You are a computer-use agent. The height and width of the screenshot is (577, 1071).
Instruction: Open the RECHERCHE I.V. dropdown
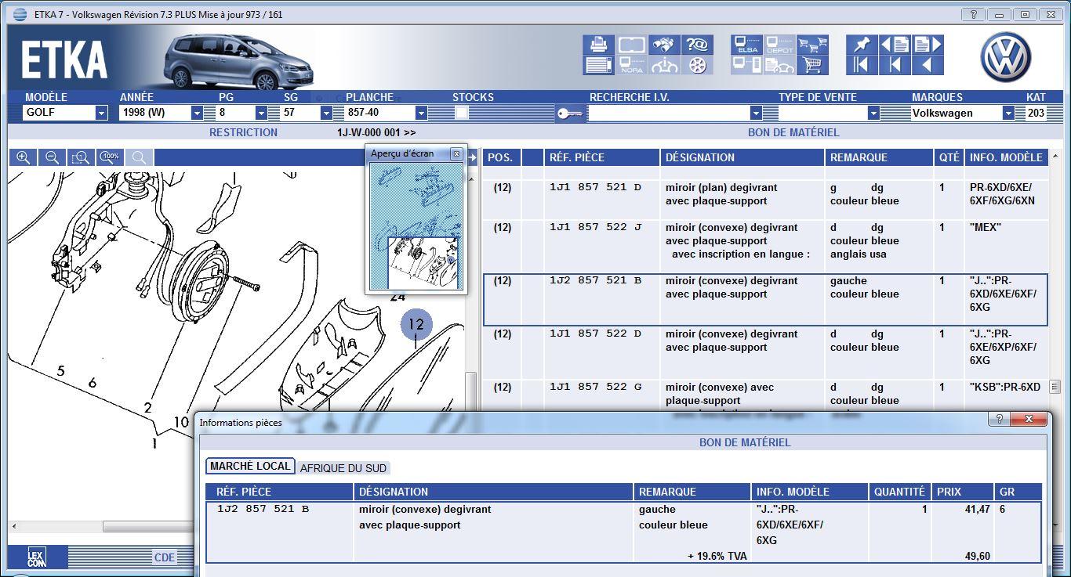pyautogui.click(x=756, y=113)
